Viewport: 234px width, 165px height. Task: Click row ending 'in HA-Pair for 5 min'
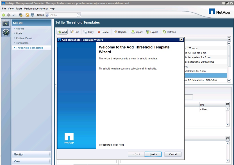point(206,53)
